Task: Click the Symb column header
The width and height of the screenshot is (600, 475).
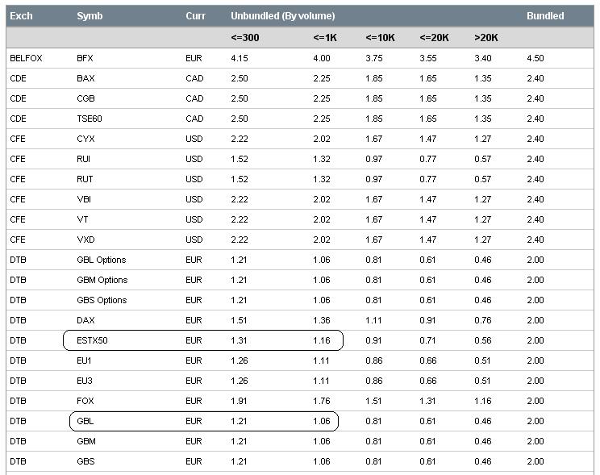Action: tap(89, 16)
